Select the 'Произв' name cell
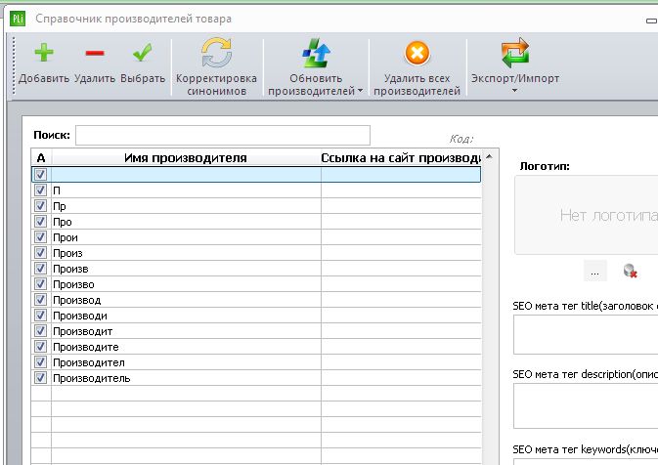 tap(186, 268)
